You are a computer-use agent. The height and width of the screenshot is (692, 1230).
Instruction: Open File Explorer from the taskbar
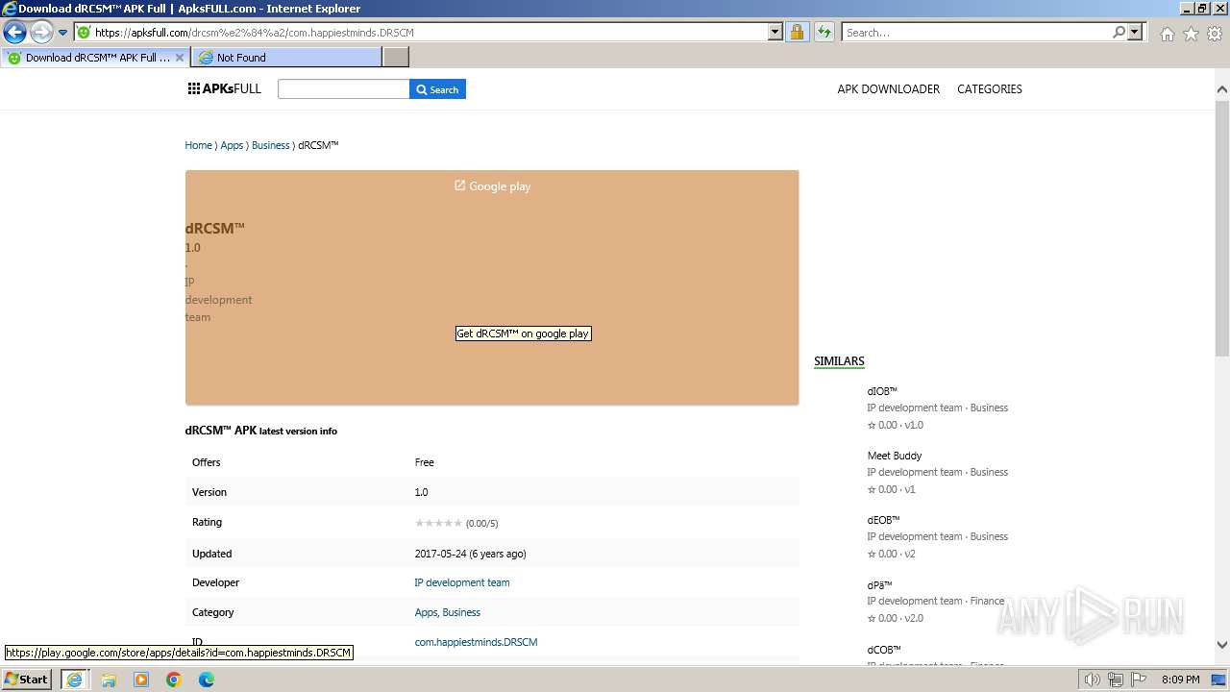point(109,680)
